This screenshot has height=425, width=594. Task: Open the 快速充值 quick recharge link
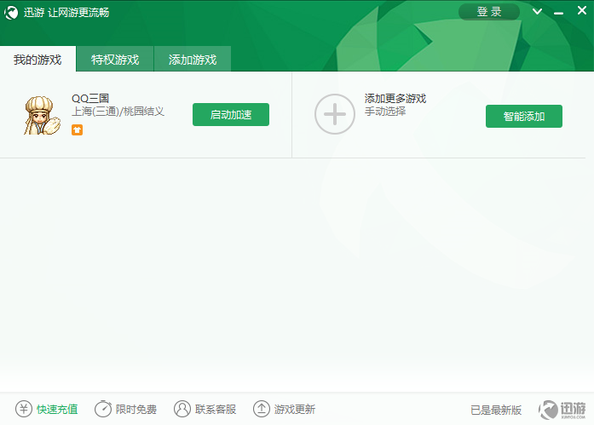click(x=57, y=409)
